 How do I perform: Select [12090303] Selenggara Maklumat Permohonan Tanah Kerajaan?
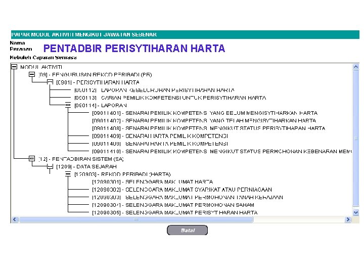coord(188,197)
